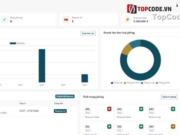This screenshot has width=180, height=135.
Task: Select the room 101 card
Action: click(98, 113)
